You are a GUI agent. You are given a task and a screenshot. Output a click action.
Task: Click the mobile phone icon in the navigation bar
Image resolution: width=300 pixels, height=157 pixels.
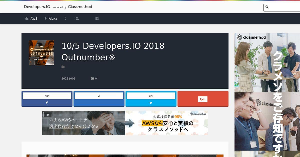click(x=65, y=19)
